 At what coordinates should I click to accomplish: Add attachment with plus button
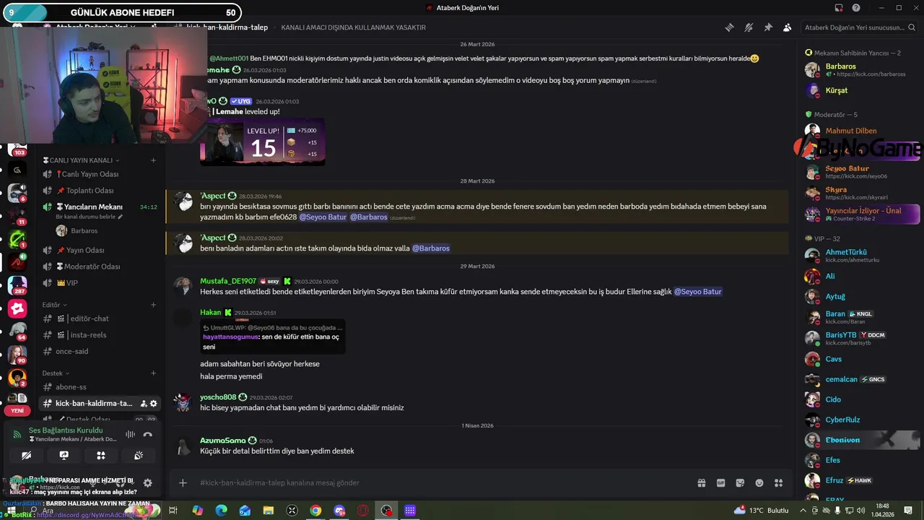(x=183, y=483)
